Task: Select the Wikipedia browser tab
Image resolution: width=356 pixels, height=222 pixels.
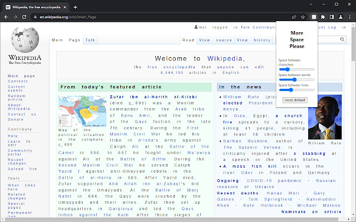Action: 36,7
